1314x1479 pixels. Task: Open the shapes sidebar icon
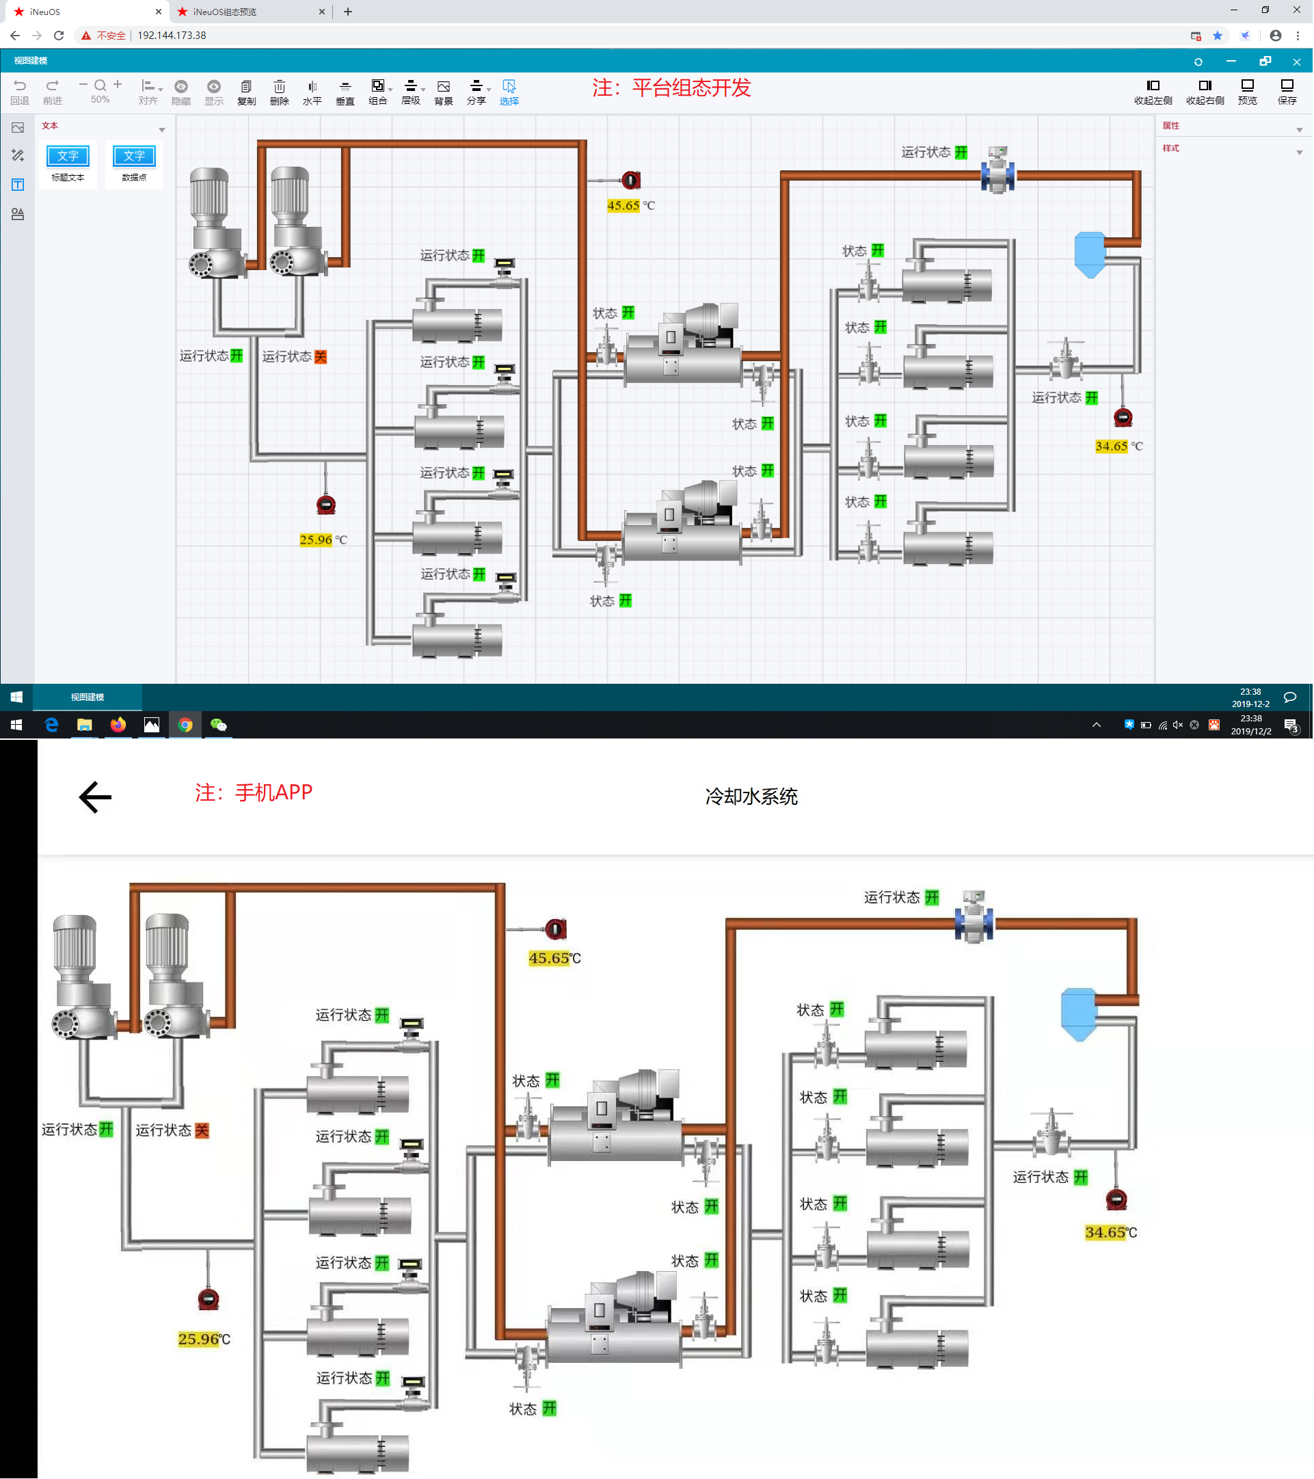[x=18, y=214]
